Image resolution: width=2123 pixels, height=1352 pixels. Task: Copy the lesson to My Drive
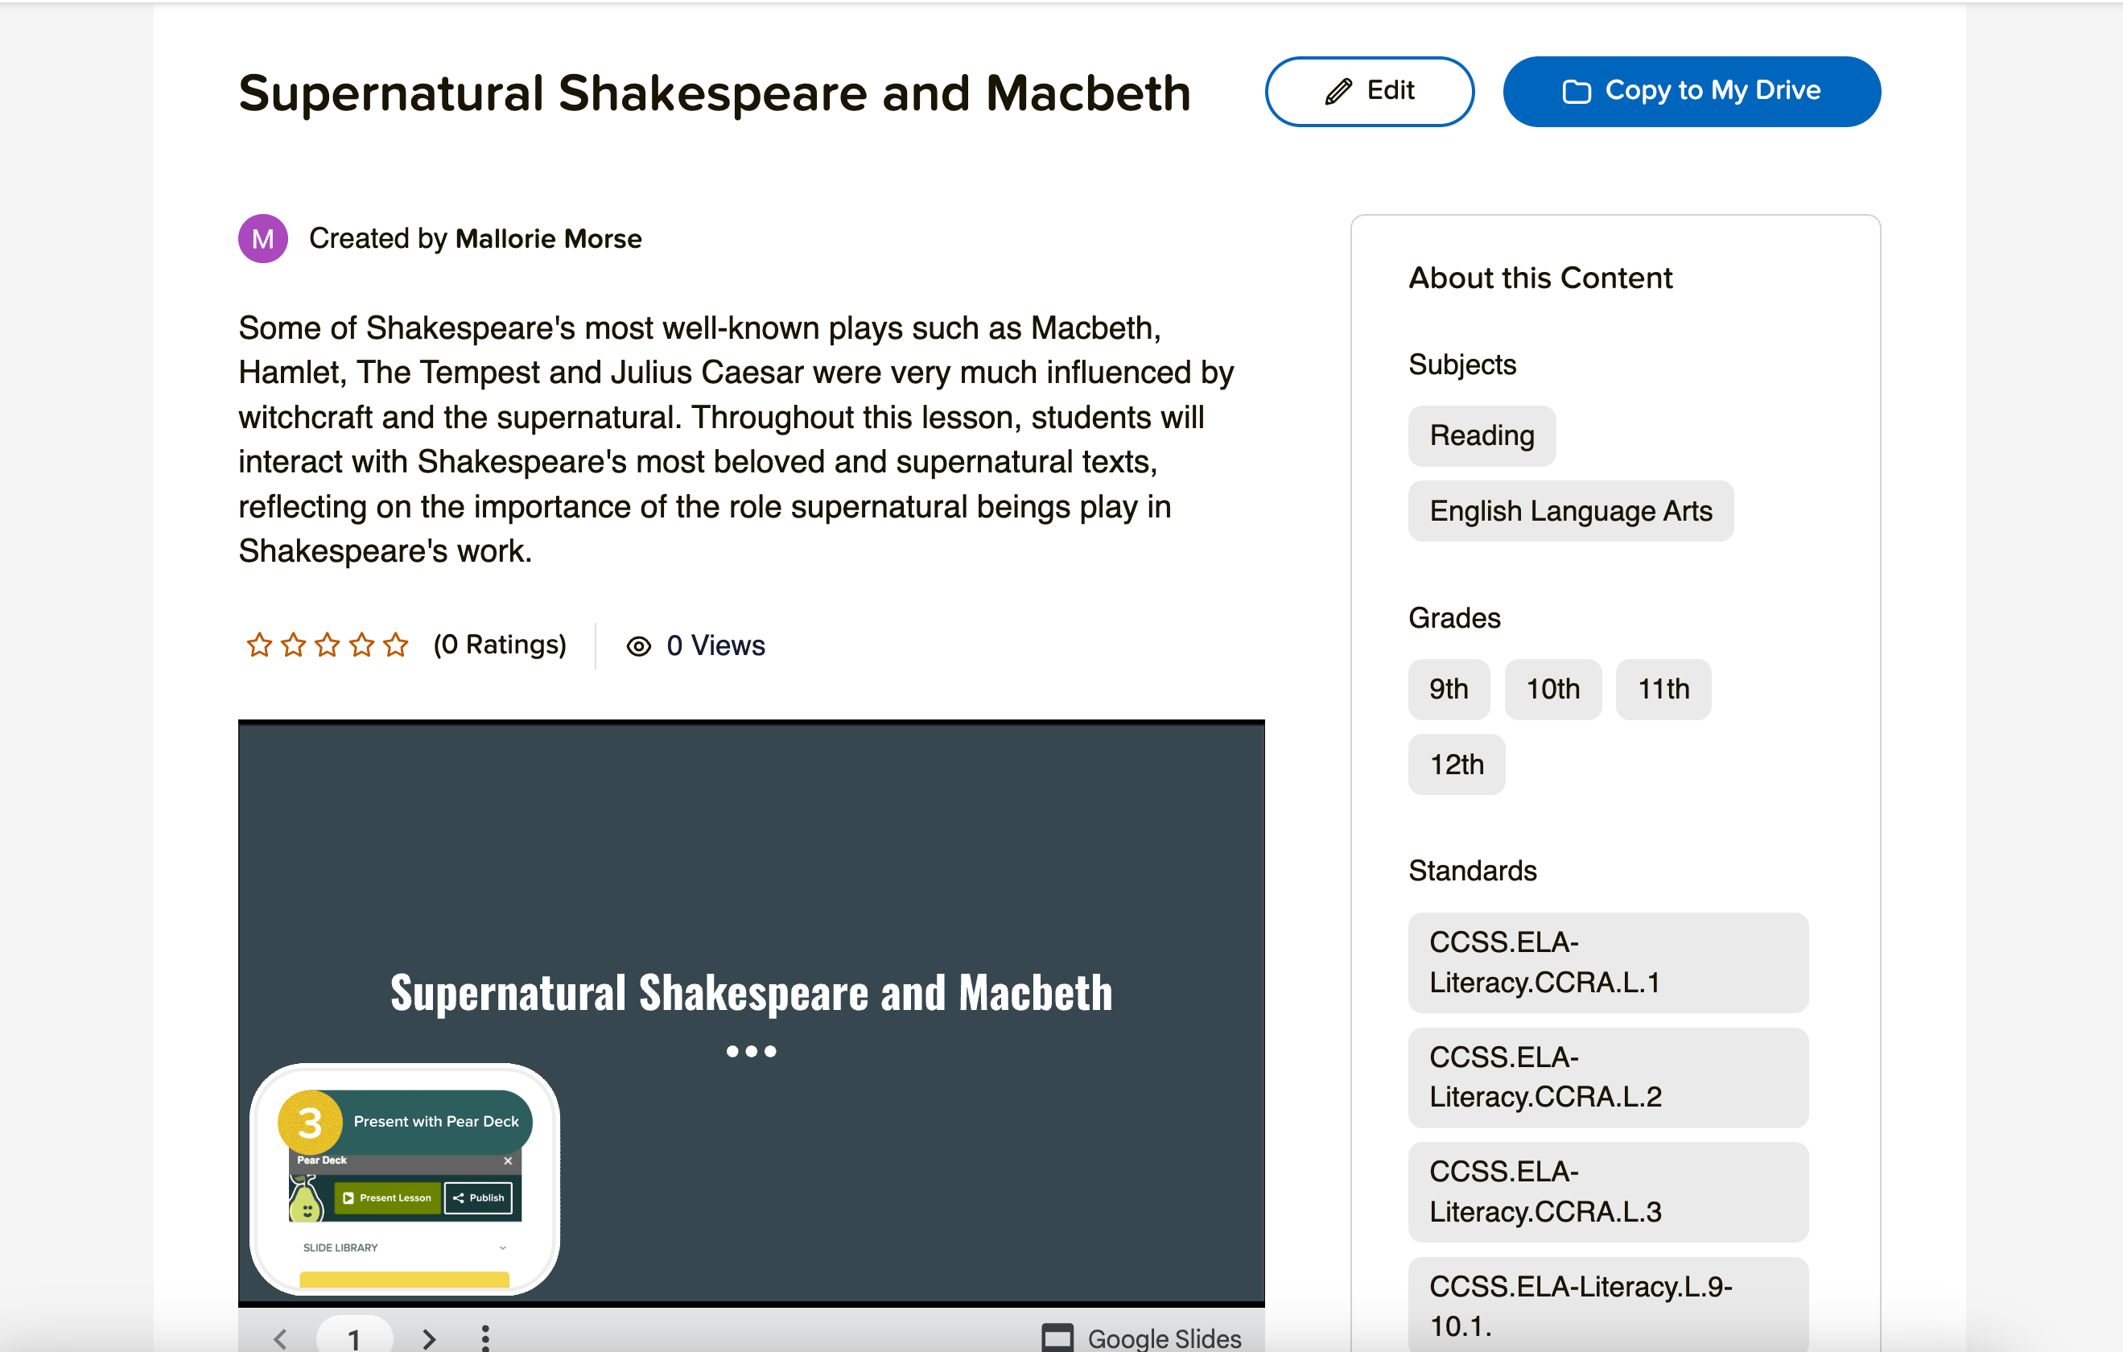click(x=1691, y=91)
